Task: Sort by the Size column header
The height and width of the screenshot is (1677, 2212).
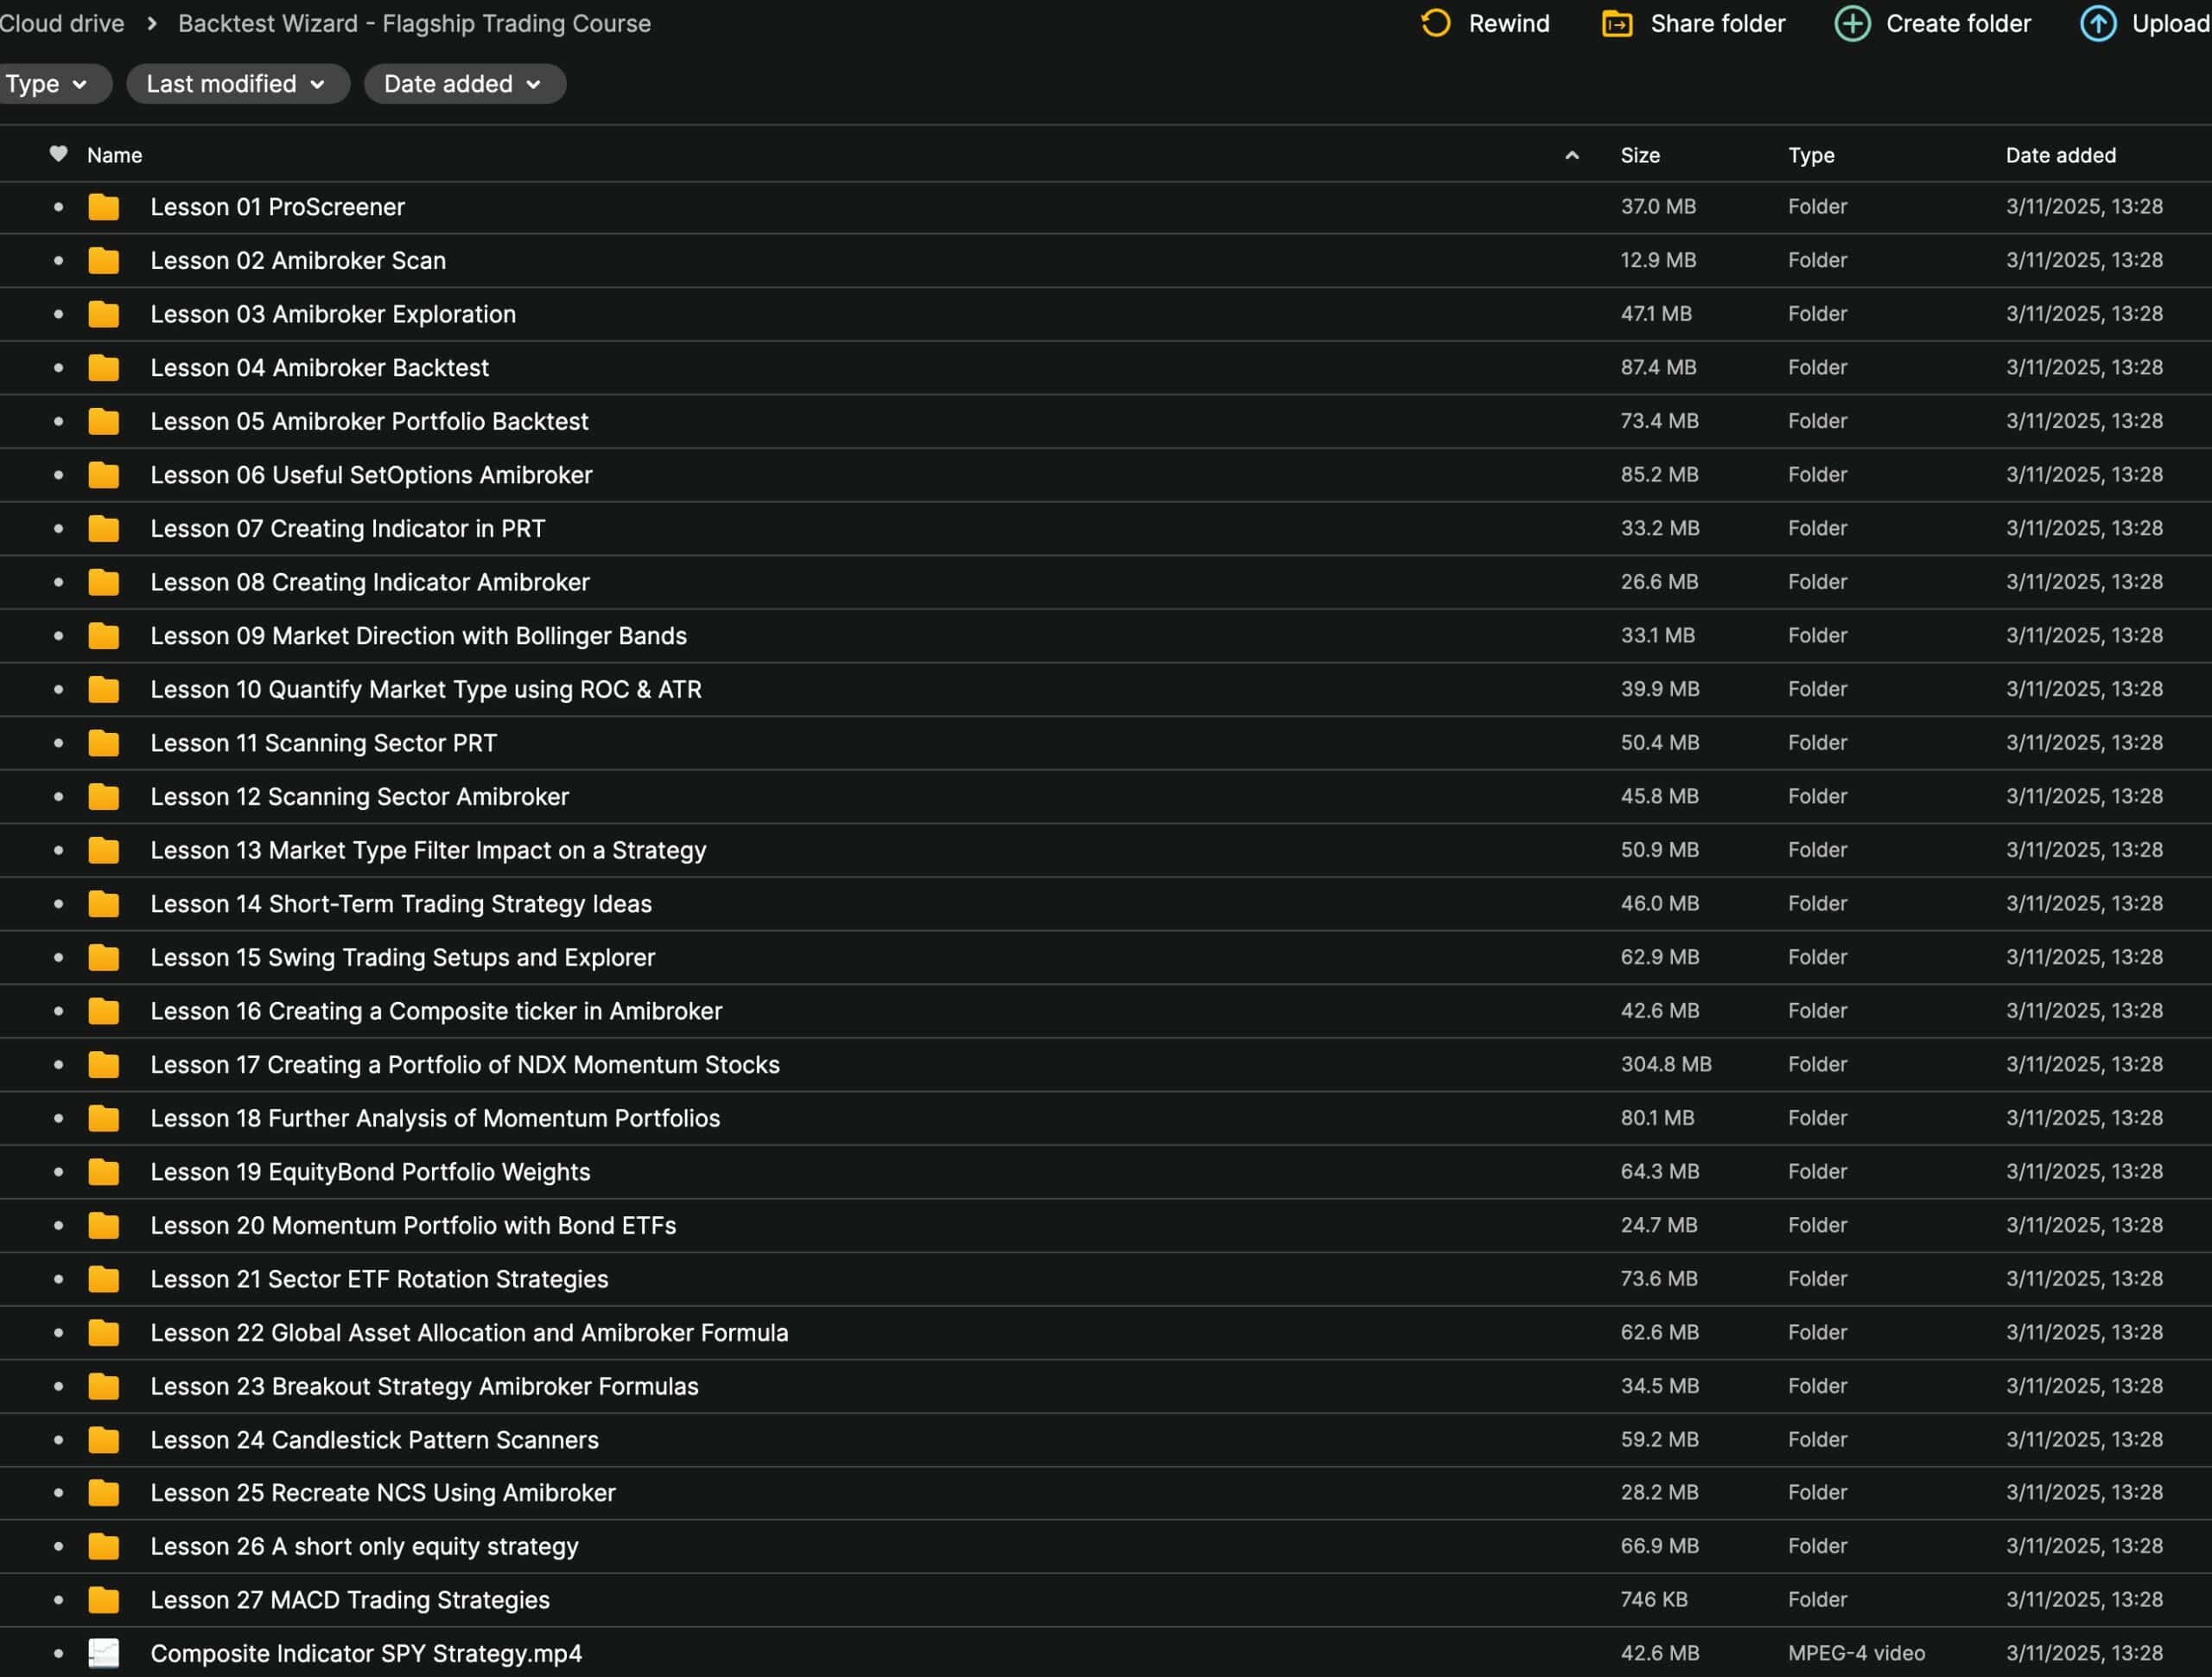Action: [x=1639, y=155]
